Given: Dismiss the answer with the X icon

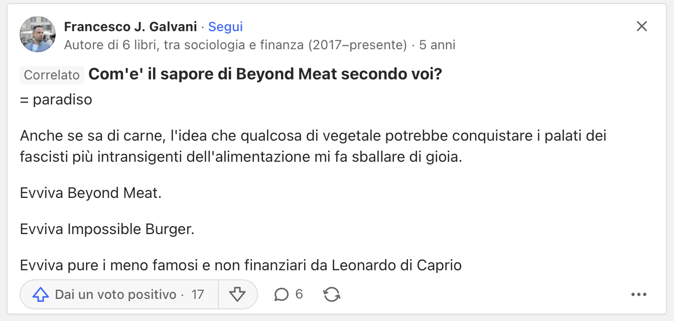Looking at the screenshot, I should 641,27.
